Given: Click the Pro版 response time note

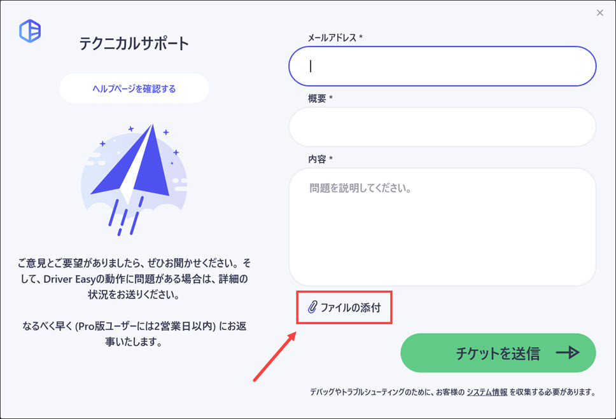Looking at the screenshot, I should click(134, 335).
